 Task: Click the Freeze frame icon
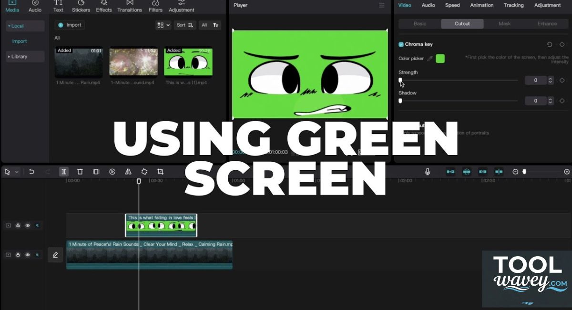pyautogui.click(x=96, y=172)
